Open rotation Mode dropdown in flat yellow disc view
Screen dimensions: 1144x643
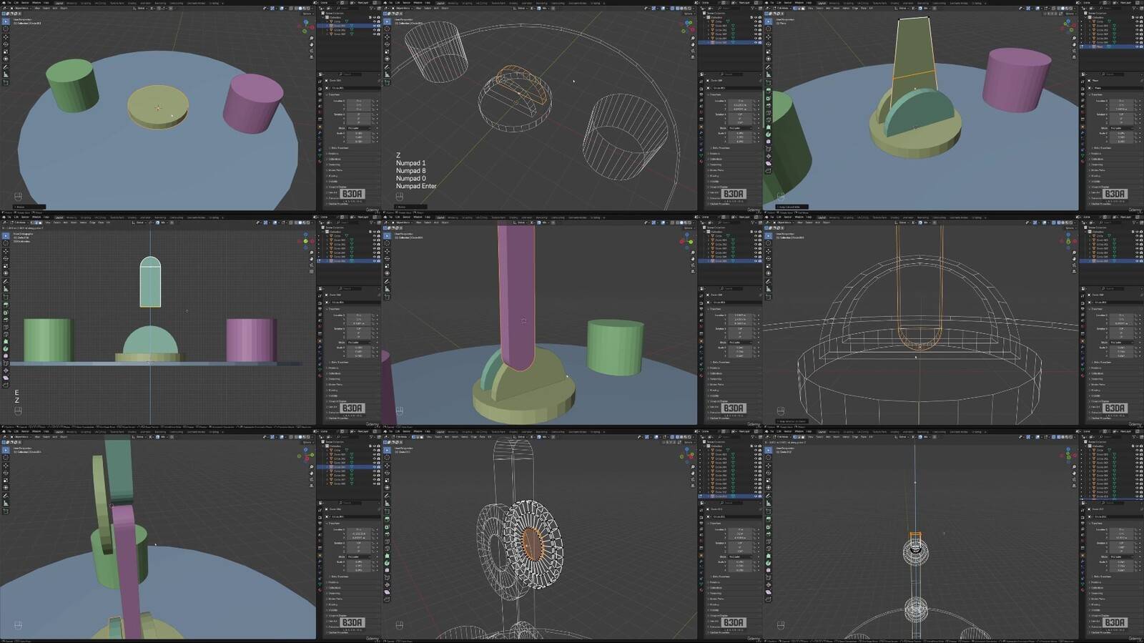pos(359,128)
